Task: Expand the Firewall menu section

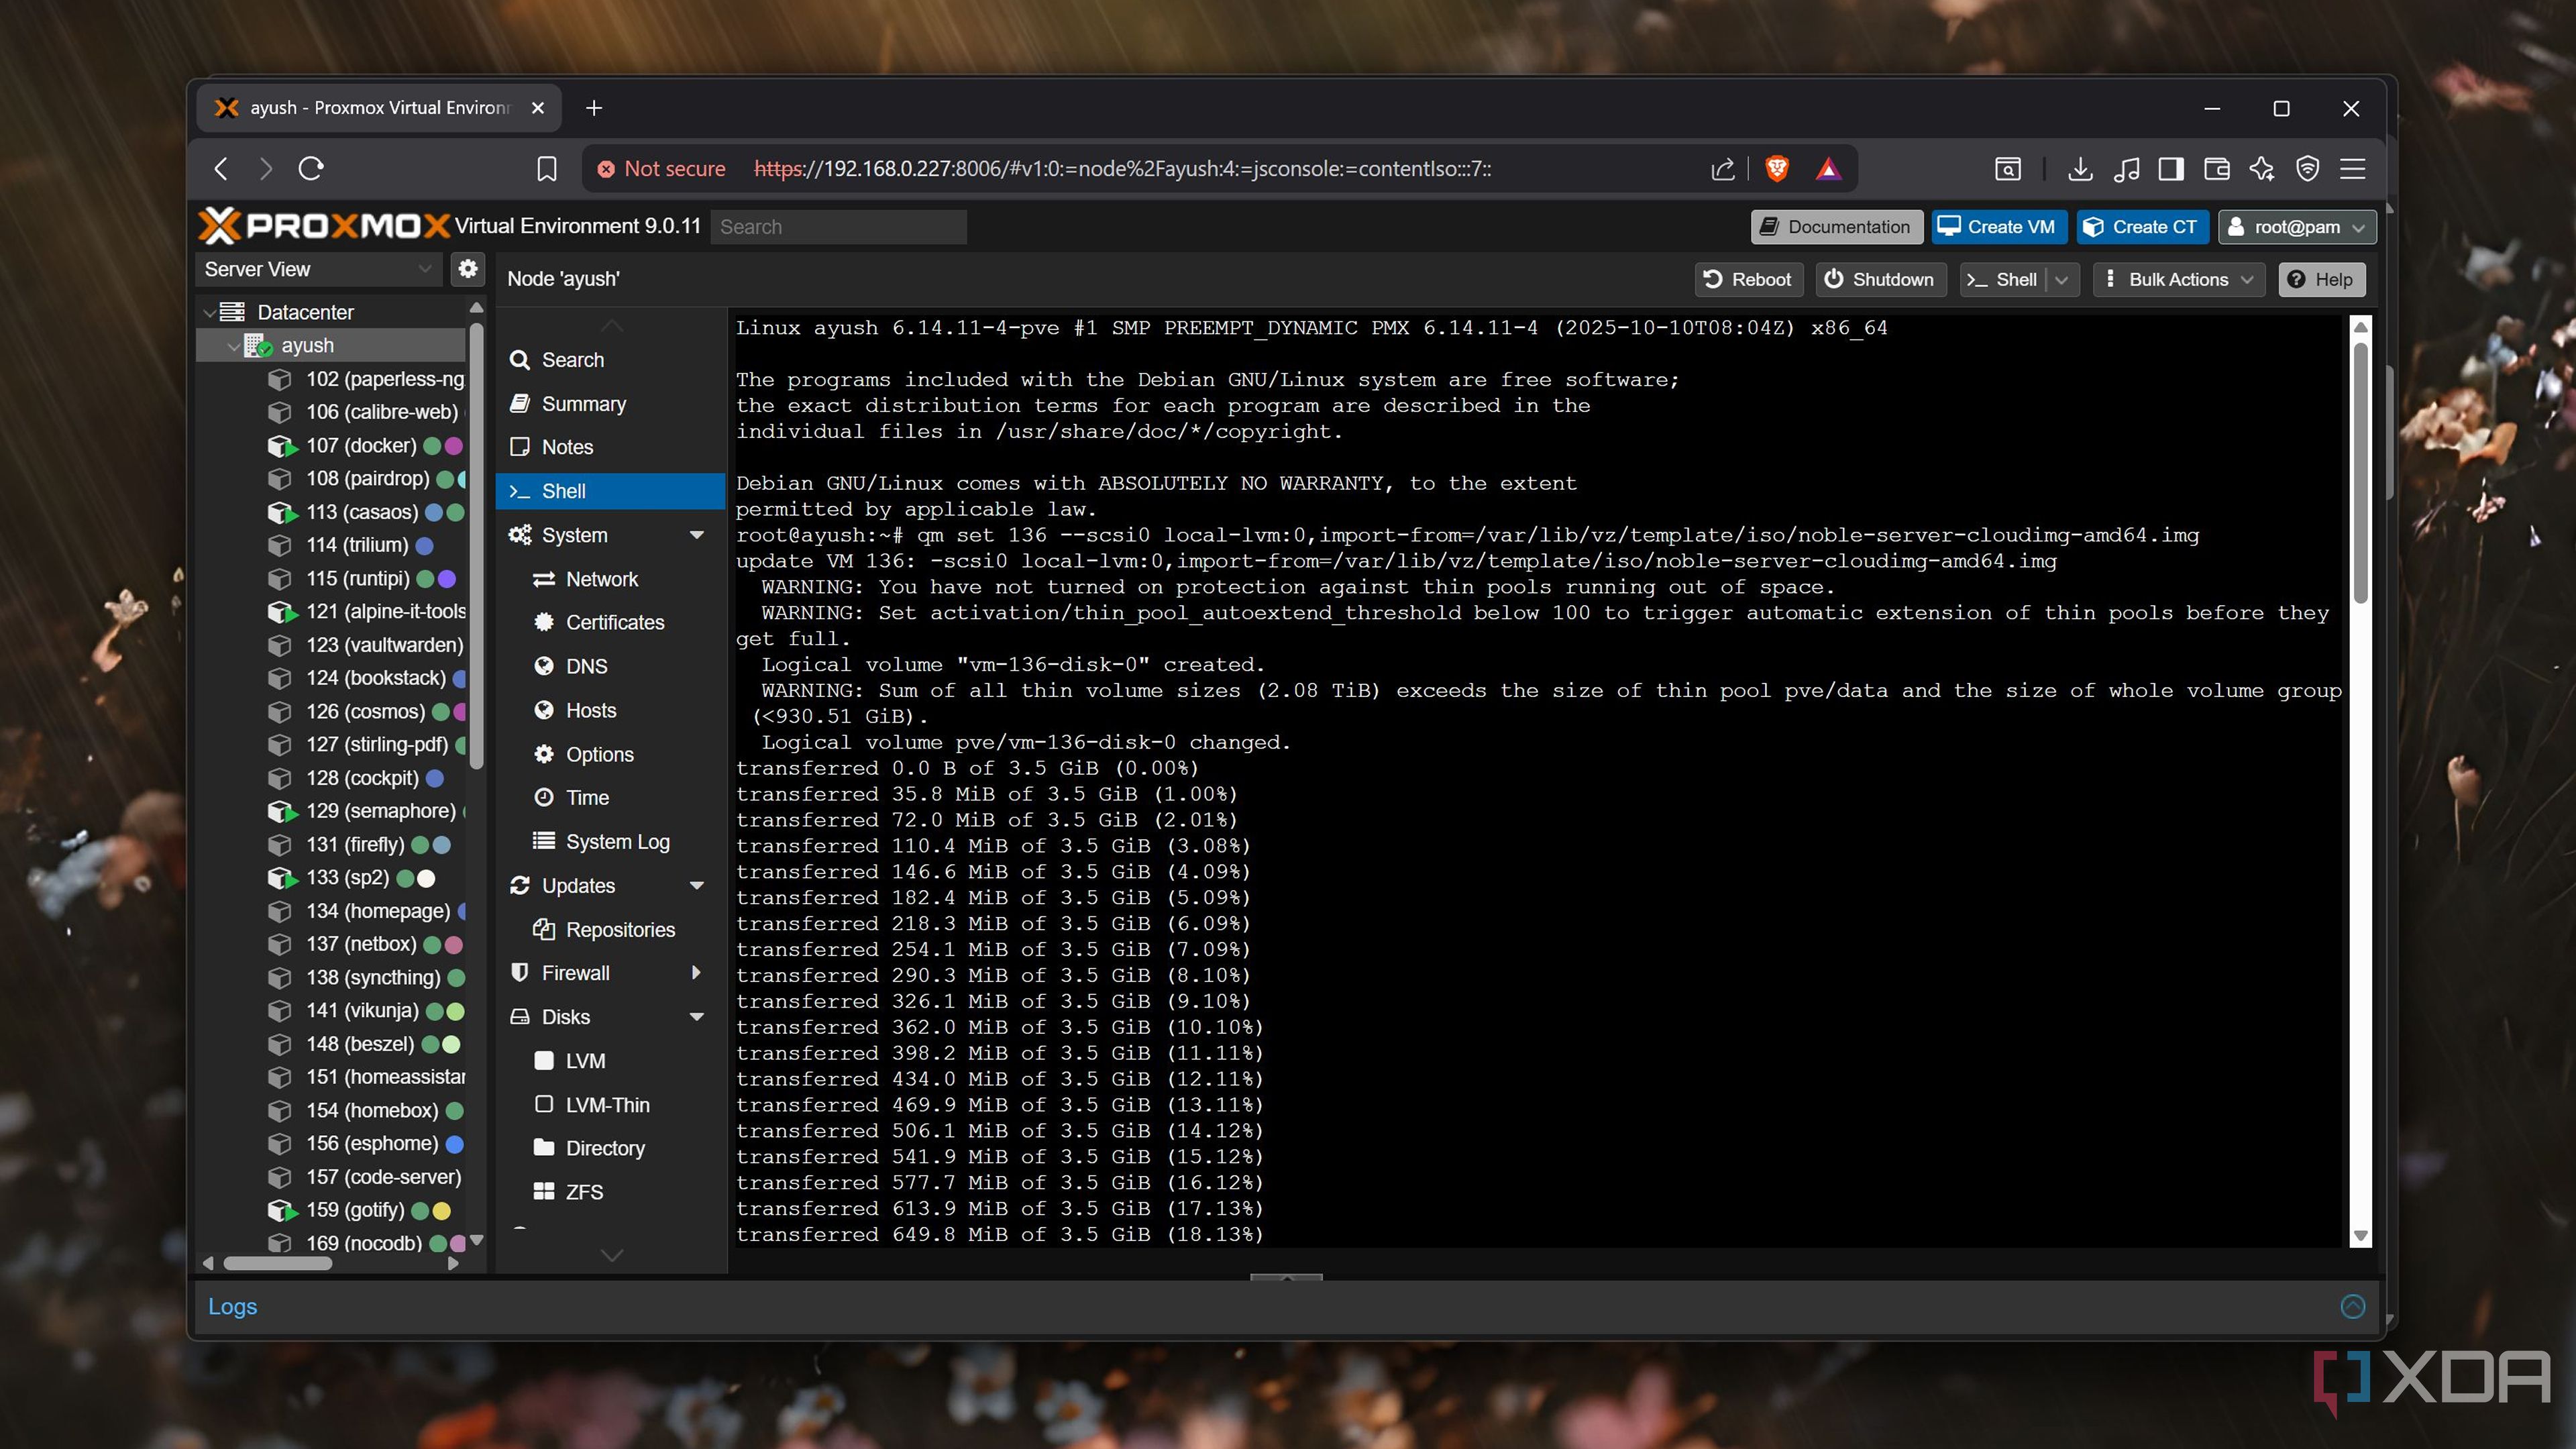Action: point(697,973)
